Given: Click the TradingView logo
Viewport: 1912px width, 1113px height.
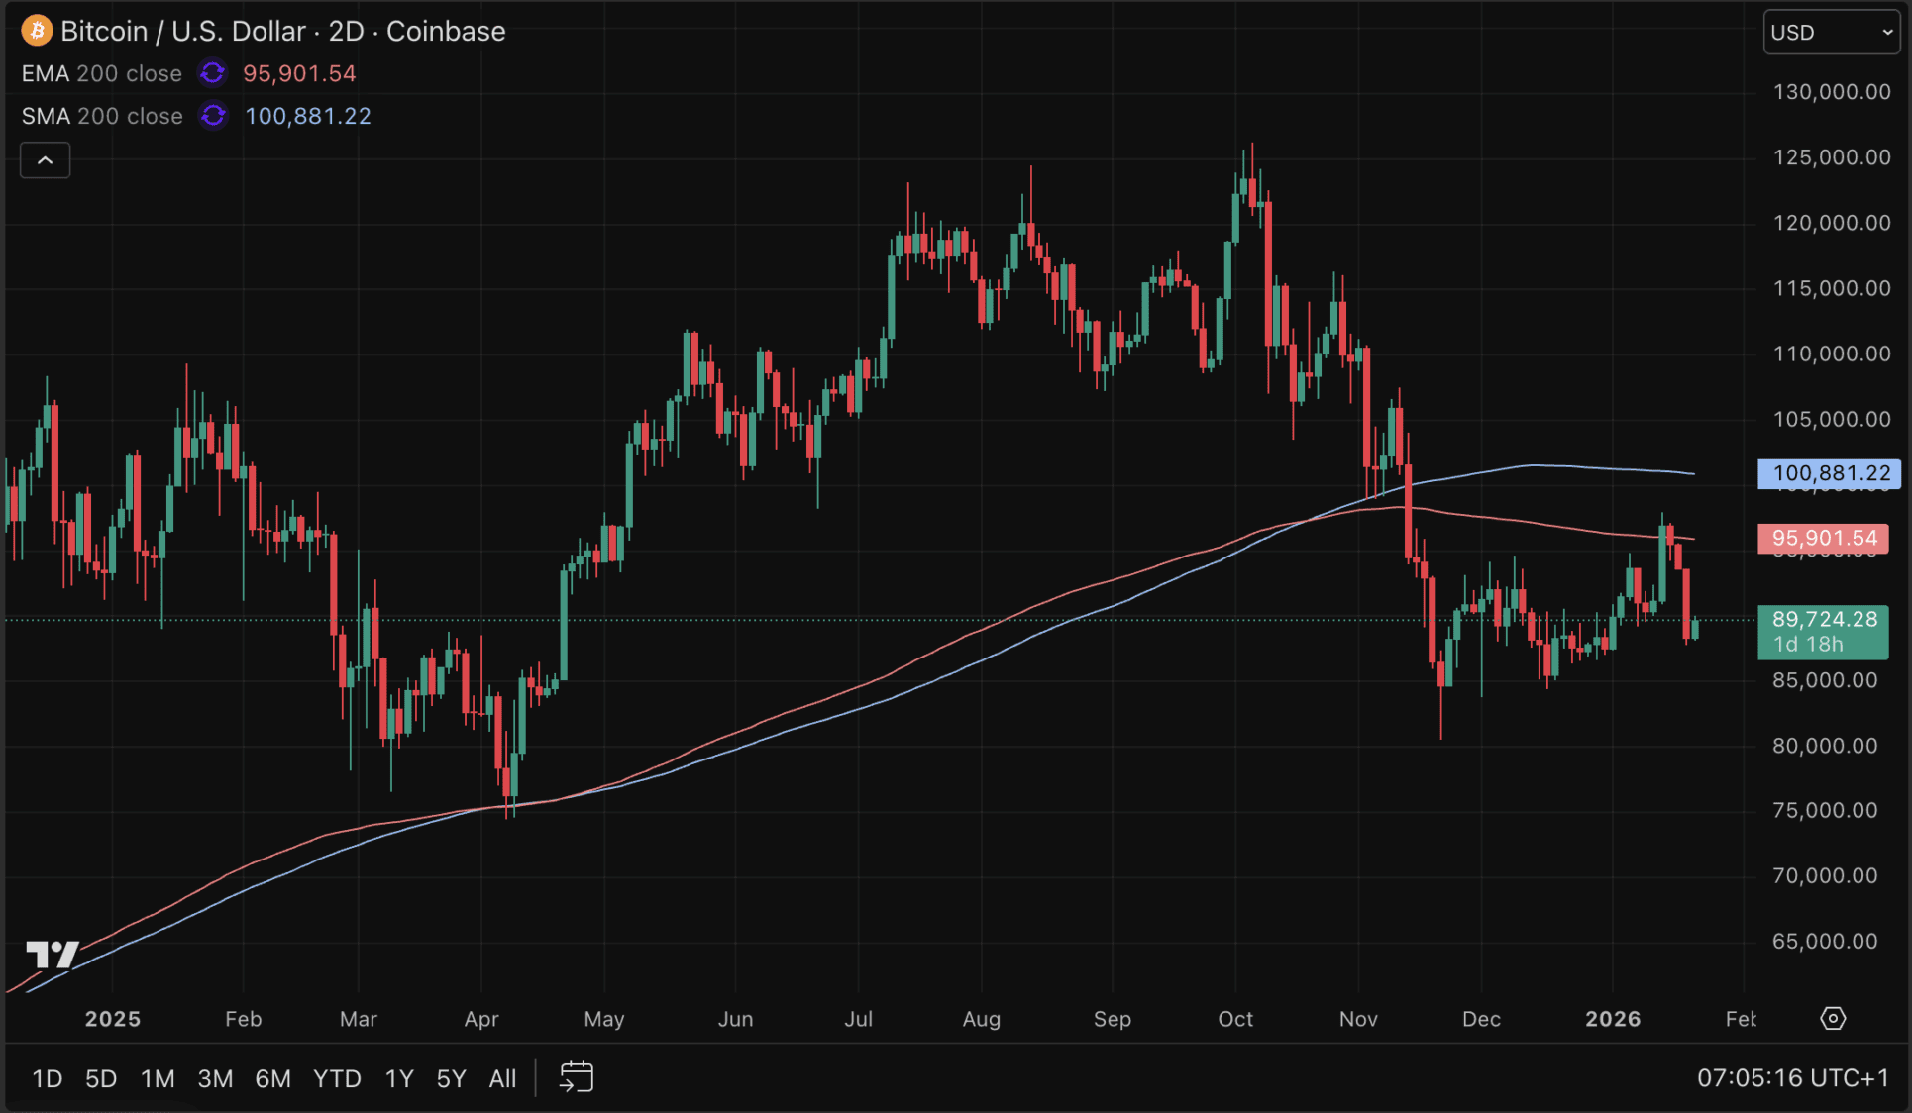Looking at the screenshot, I should pyautogui.click(x=52, y=955).
